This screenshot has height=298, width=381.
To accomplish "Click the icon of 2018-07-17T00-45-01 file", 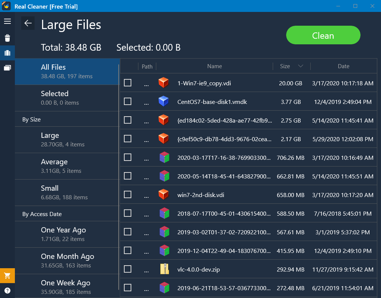I will (164, 213).
